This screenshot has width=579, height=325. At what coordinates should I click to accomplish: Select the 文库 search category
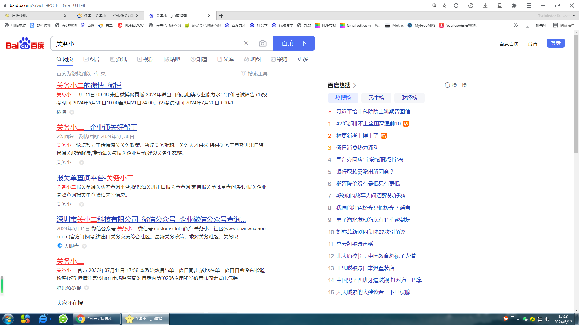tap(226, 59)
